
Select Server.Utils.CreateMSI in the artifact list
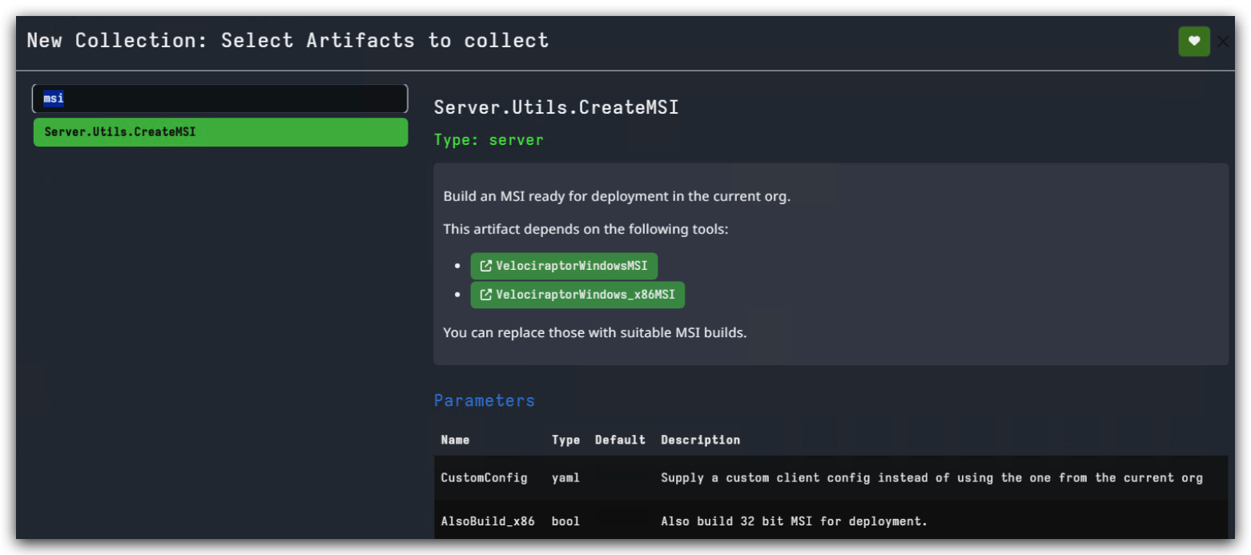coord(220,132)
